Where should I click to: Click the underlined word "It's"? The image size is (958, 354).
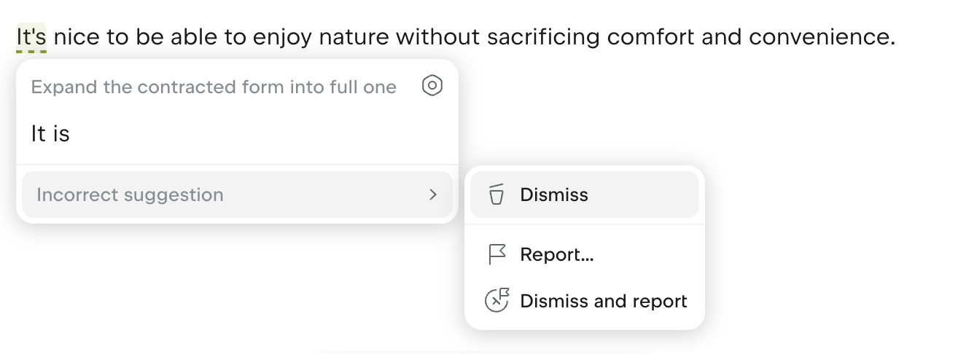(x=31, y=36)
